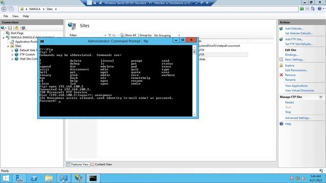Screen dimensions: 326x183
Task: Click the save icon in Connections toolbar
Action: 10,28
